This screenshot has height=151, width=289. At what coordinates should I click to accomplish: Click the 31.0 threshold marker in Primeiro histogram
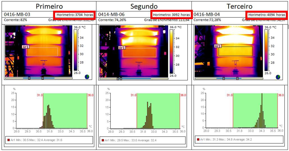(x=40, y=95)
